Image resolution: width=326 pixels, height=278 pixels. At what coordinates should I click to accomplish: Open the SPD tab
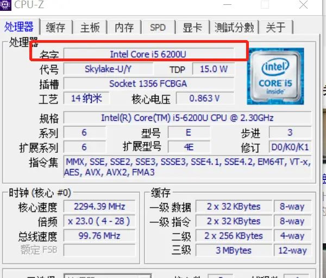pyautogui.click(x=158, y=27)
